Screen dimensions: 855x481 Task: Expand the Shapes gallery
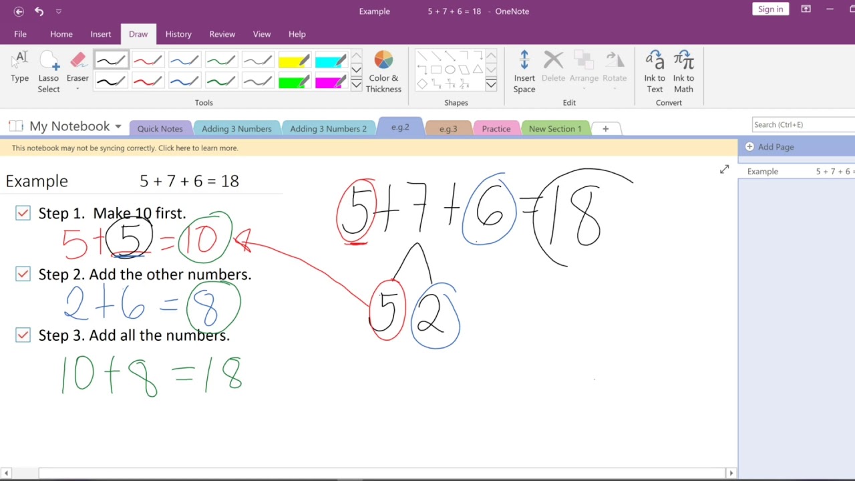coord(491,85)
